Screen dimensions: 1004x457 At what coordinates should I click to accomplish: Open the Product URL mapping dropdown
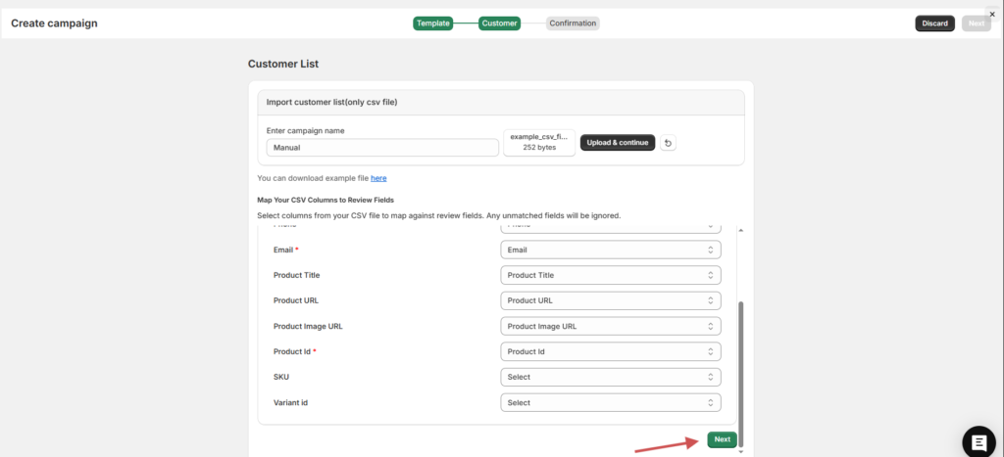click(610, 300)
